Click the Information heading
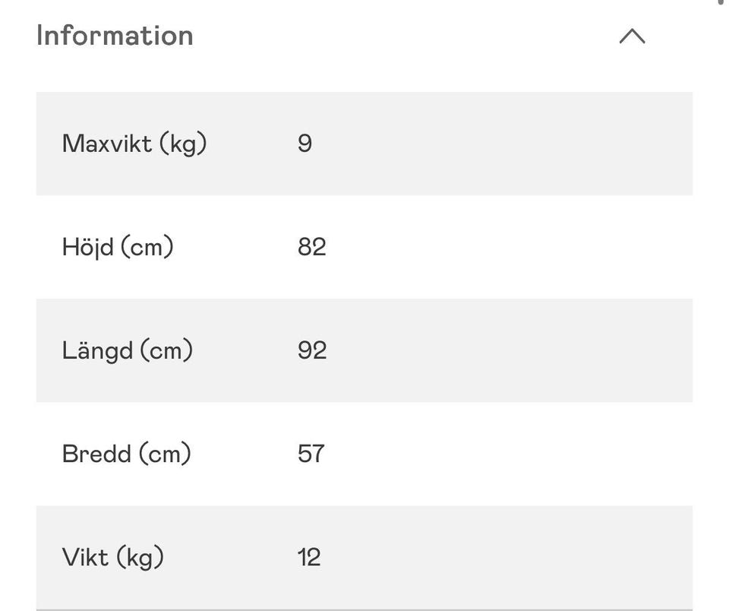Image resolution: width=729 pixels, height=611 pixels. tap(115, 36)
